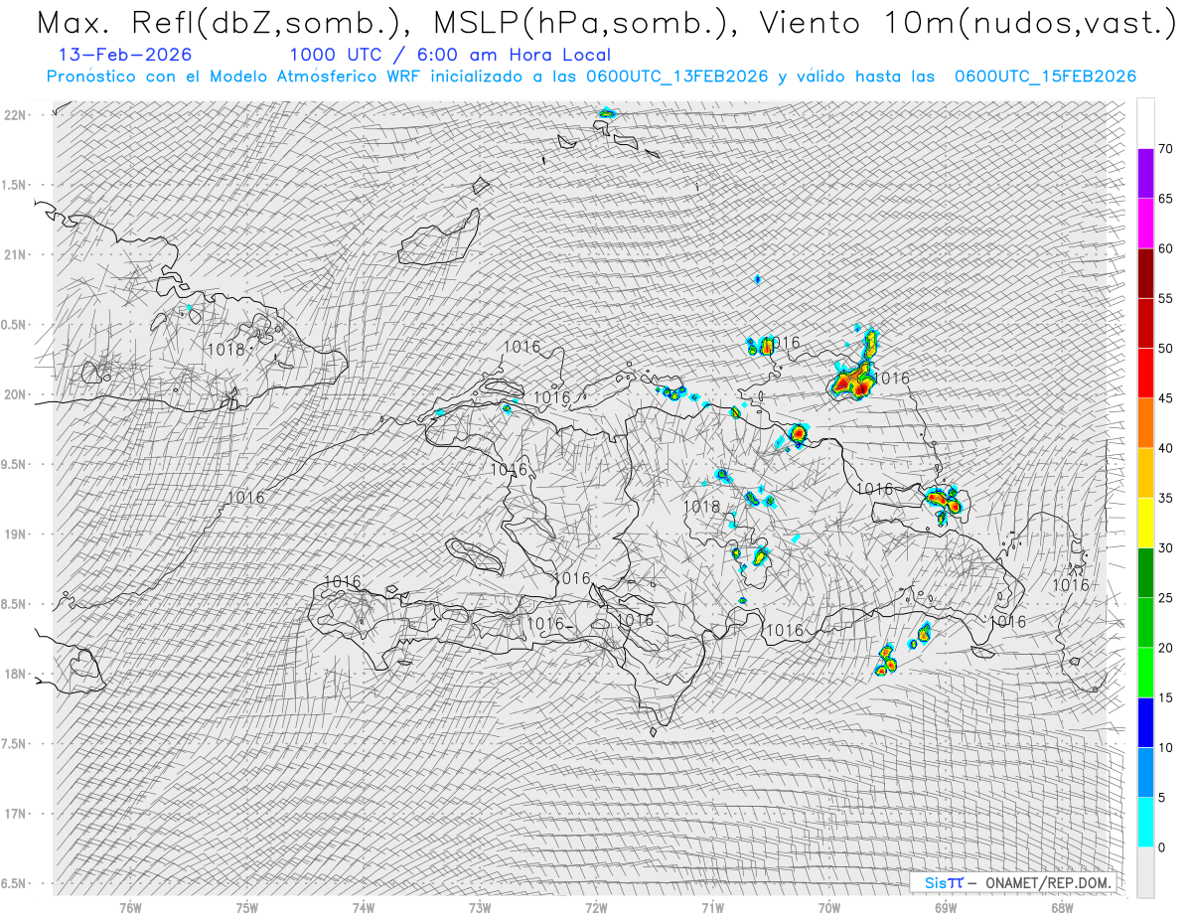Click the '55' value on the color scale
This screenshot has width=1192, height=921.
coord(1166,298)
